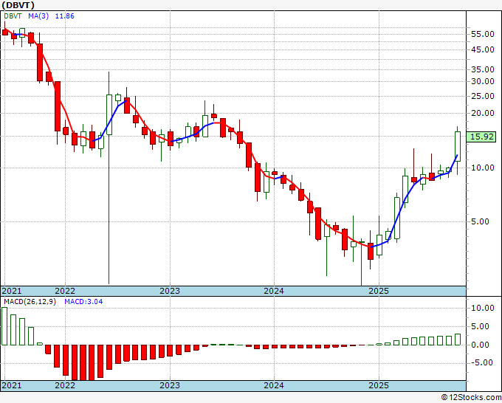Click the last green MACD histogram bar
This screenshot has height=403, width=502.
click(x=458, y=340)
